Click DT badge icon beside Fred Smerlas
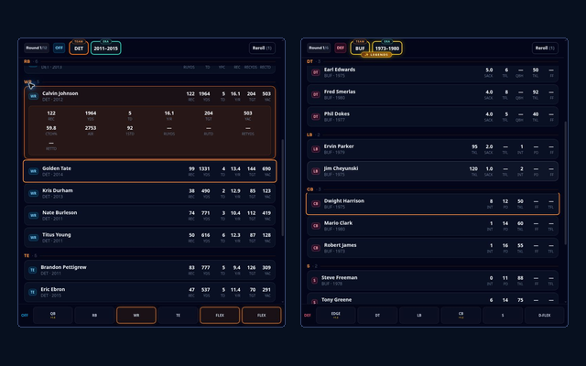The width and height of the screenshot is (586, 366). point(315,94)
